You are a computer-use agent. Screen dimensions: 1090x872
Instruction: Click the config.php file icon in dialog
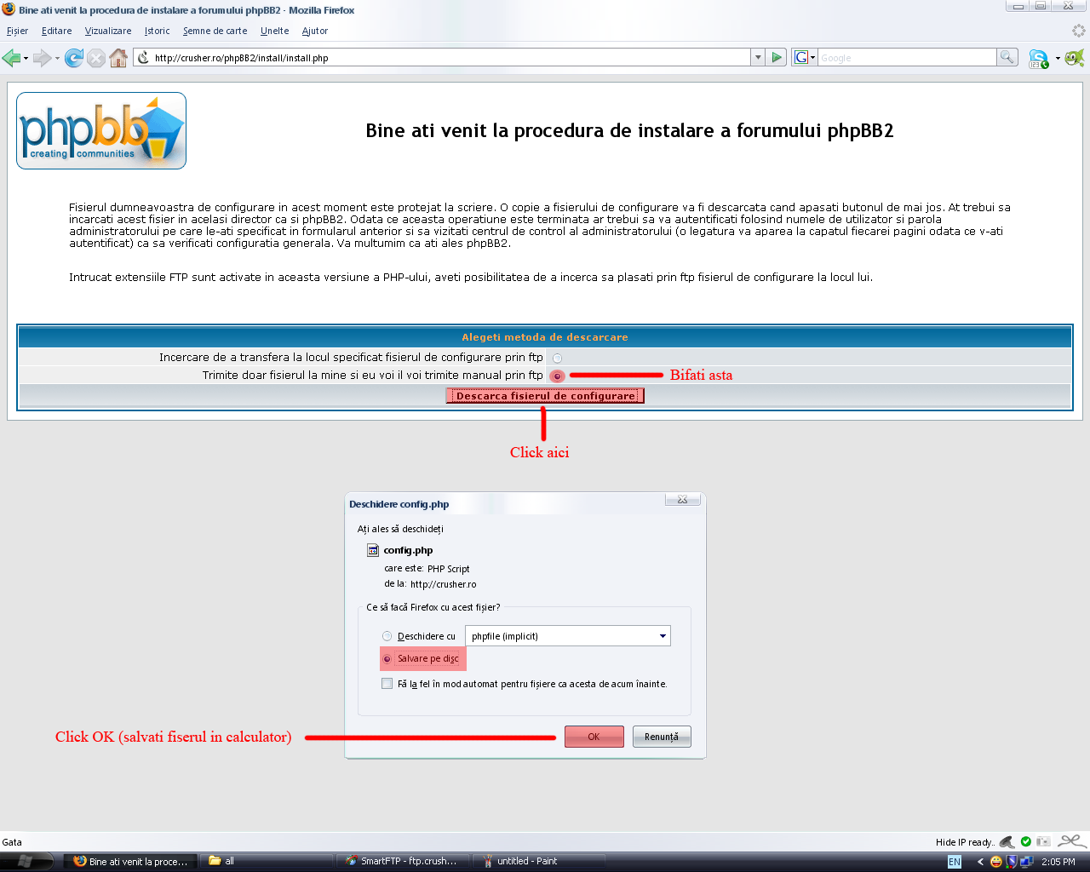click(x=373, y=550)
